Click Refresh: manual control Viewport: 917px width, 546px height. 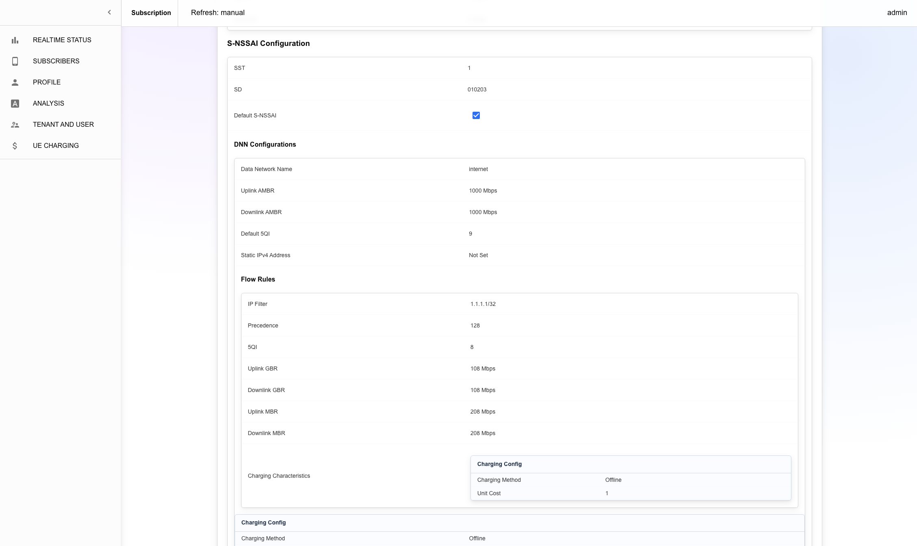point(218,13)
